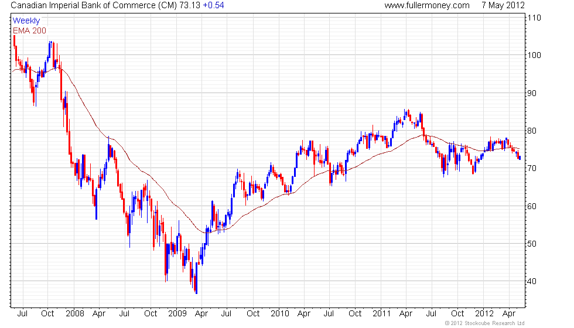This screenshot has width=574, height=328.
Task: Click the 110 price axis label
Action: tap(534, 18)
